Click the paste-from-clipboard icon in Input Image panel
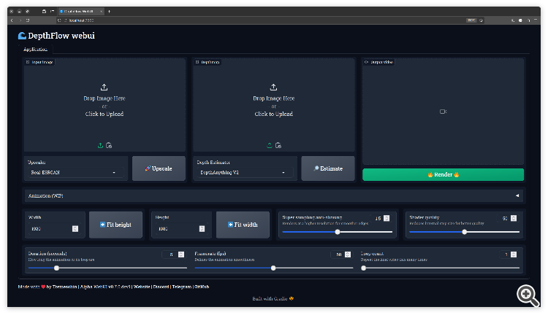 point(109,145)
